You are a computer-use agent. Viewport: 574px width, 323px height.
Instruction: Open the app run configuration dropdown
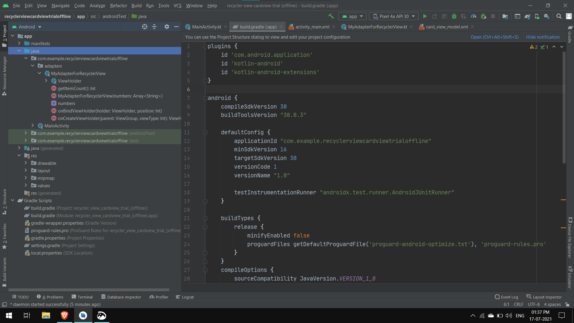tap(352, 16)
